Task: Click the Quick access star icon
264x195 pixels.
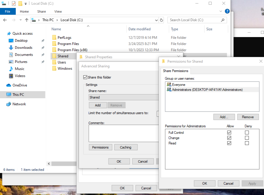Action: [x=9, y=34]
